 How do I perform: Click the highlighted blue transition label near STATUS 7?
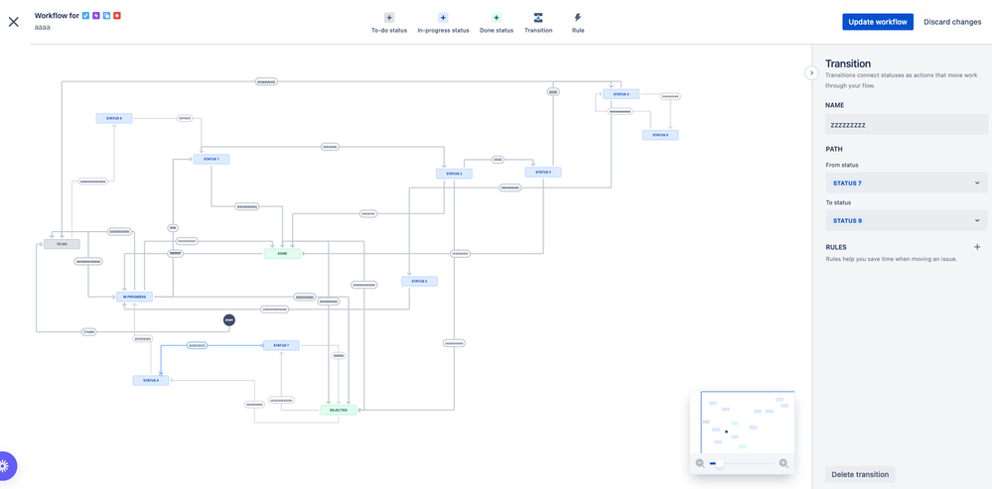(x=197, y=345)
